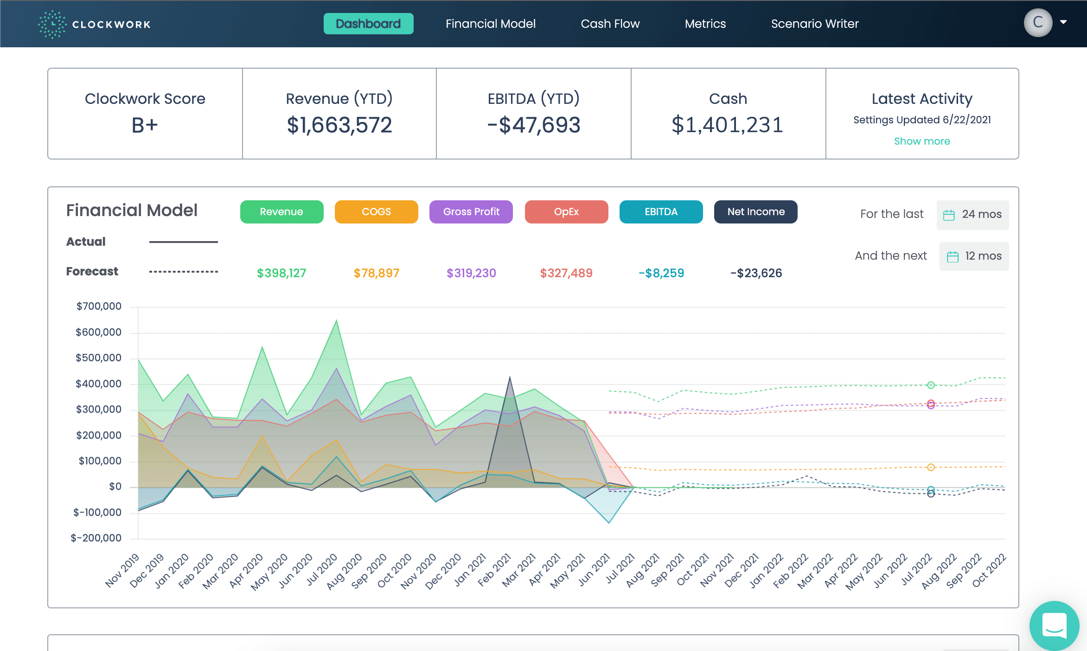The width and height of the screenshot is (1087, 651).
Task: Toggle the EBITDA series pill
Action: pyautogui.click(x=661, y=211)
